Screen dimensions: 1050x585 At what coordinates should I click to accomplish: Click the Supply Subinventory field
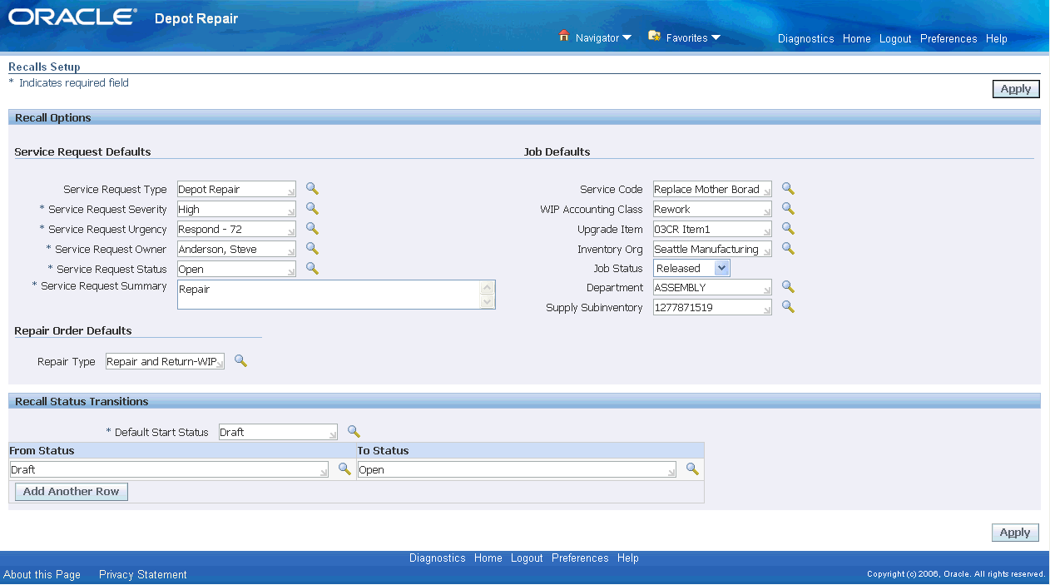(x=712, y=308)
